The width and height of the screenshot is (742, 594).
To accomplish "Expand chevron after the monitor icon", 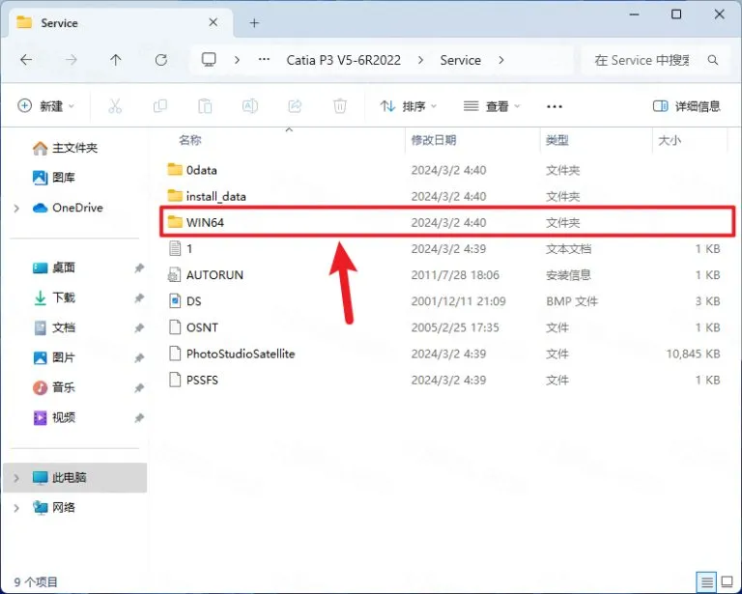I will 237,60.
